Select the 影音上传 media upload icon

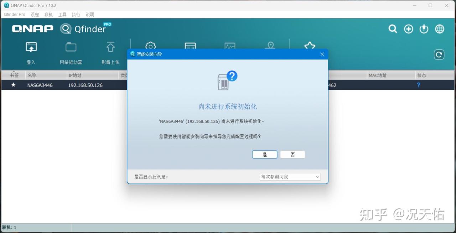point(110,47)
